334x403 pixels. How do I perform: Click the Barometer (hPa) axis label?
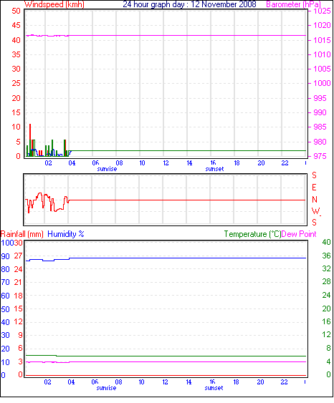tap(294, 4)
